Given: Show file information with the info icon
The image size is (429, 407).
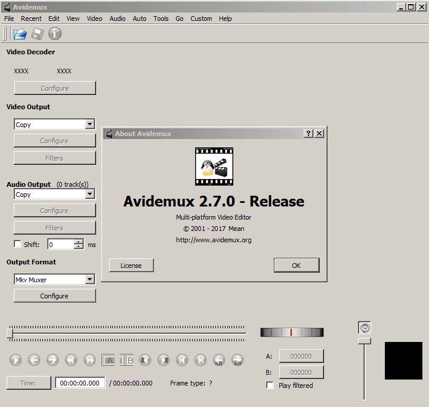Looking at the screenshot, I should pos(55,33).
